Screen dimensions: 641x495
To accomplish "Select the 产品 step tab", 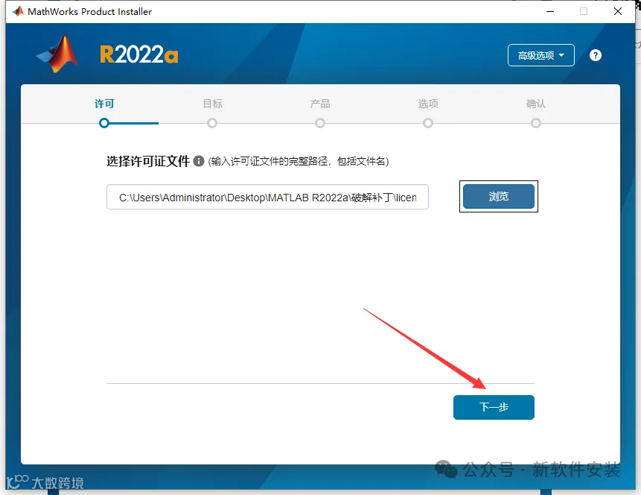I will (x=320, y=104).
